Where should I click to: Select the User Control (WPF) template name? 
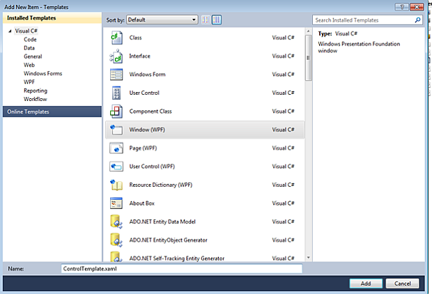click(152, 167)
